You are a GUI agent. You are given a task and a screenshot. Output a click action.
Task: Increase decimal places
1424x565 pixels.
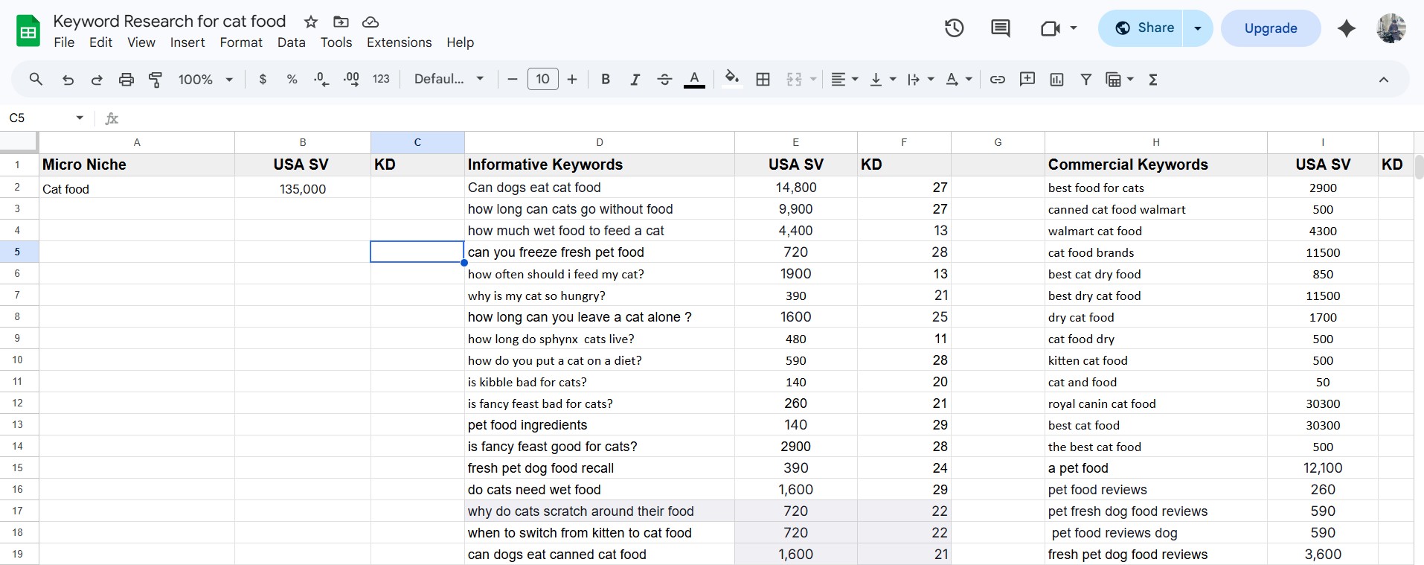click(351, 79)
